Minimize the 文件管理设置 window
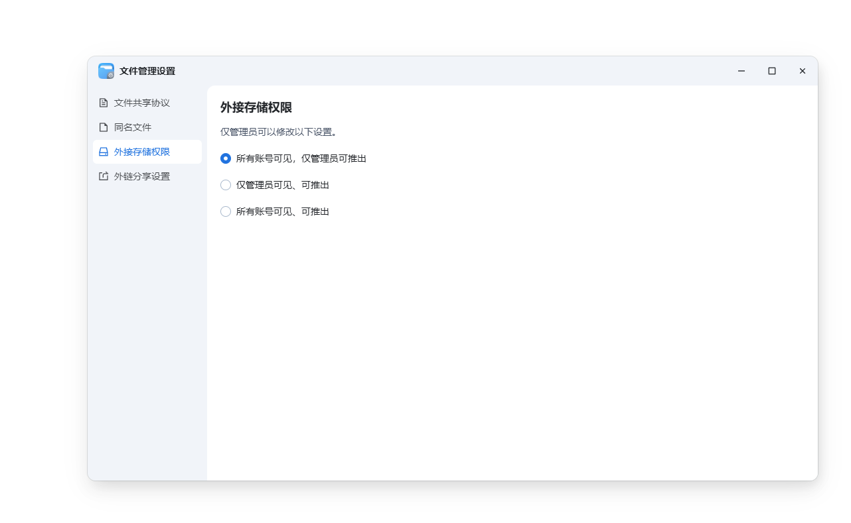Image resolution: width=851 pixels, height=523 pixels. tap(741, 71)
